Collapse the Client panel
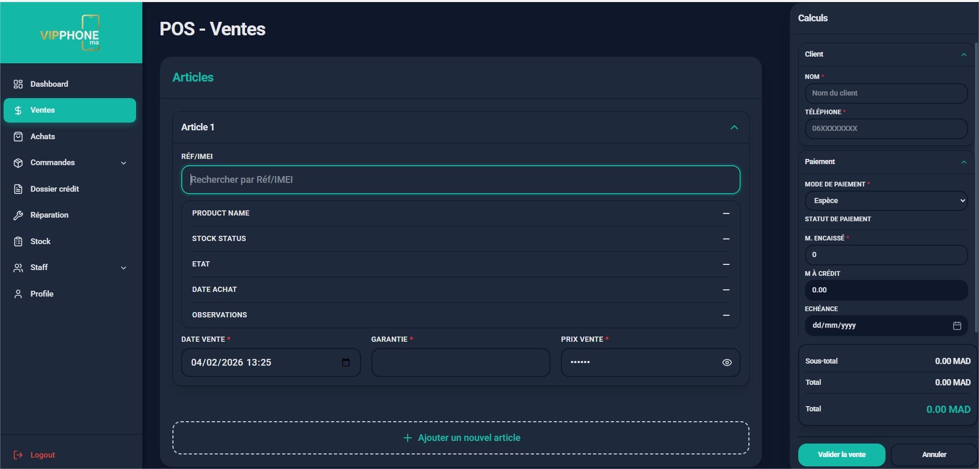The image size is (979, 469). tap(963, 55)
